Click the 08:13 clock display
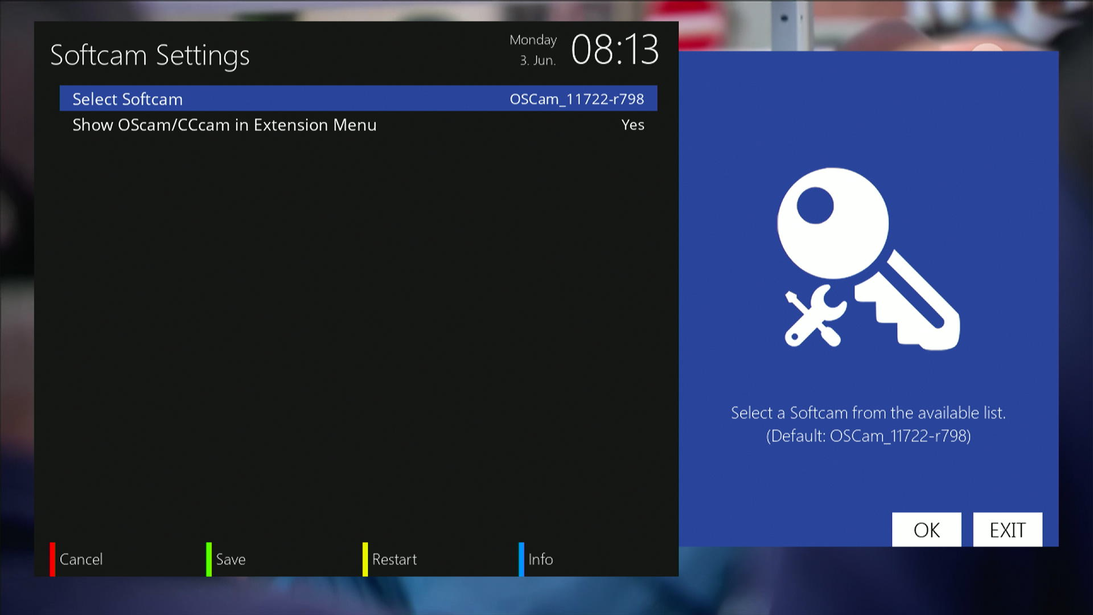Screen dimensions: 1093x615 coord(614,50)
